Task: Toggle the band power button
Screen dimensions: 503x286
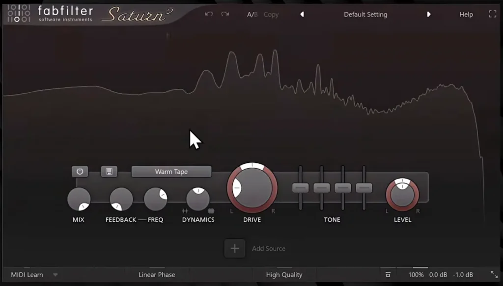Action: [80, 171]
